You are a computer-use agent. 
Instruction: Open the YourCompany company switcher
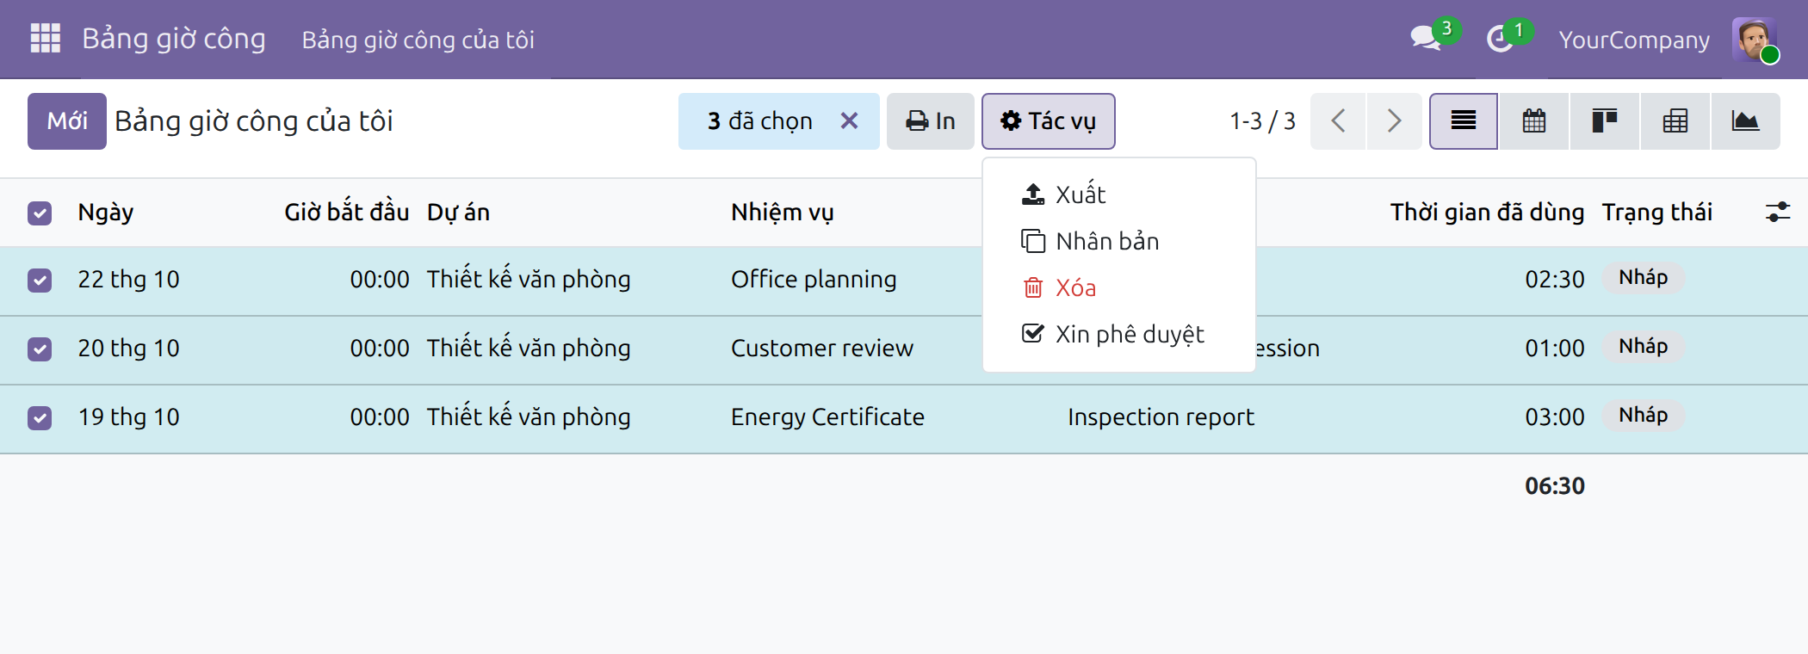1634,40
